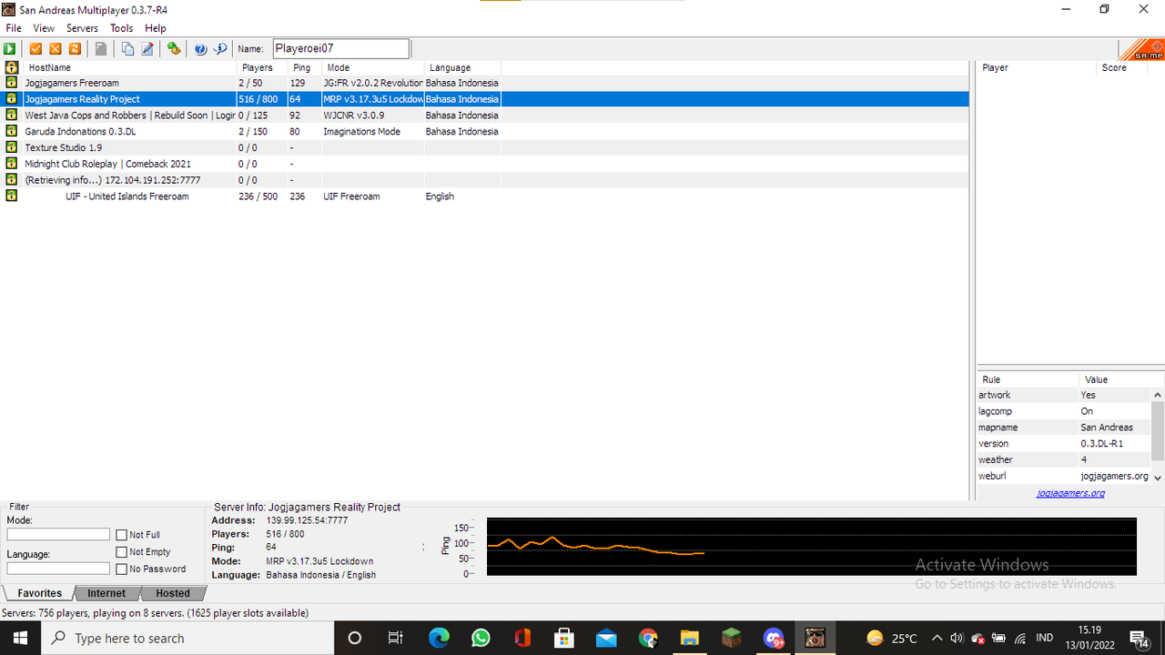Viewport: 1165px width, 655px height.
Task: Click the green Connect play icon
Action: pos(10,49)
